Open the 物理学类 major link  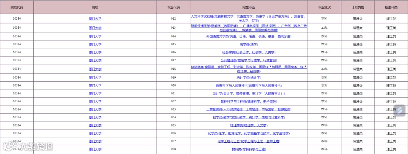point(249,125)
